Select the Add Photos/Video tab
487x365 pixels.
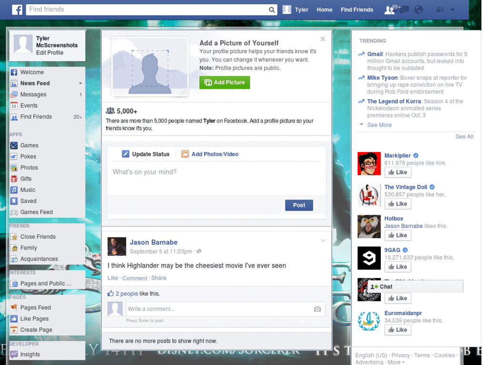tap(210, 154)
